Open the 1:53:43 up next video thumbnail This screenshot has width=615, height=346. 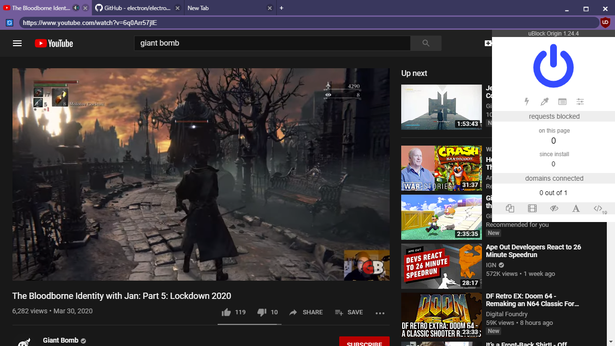(442, 107)
